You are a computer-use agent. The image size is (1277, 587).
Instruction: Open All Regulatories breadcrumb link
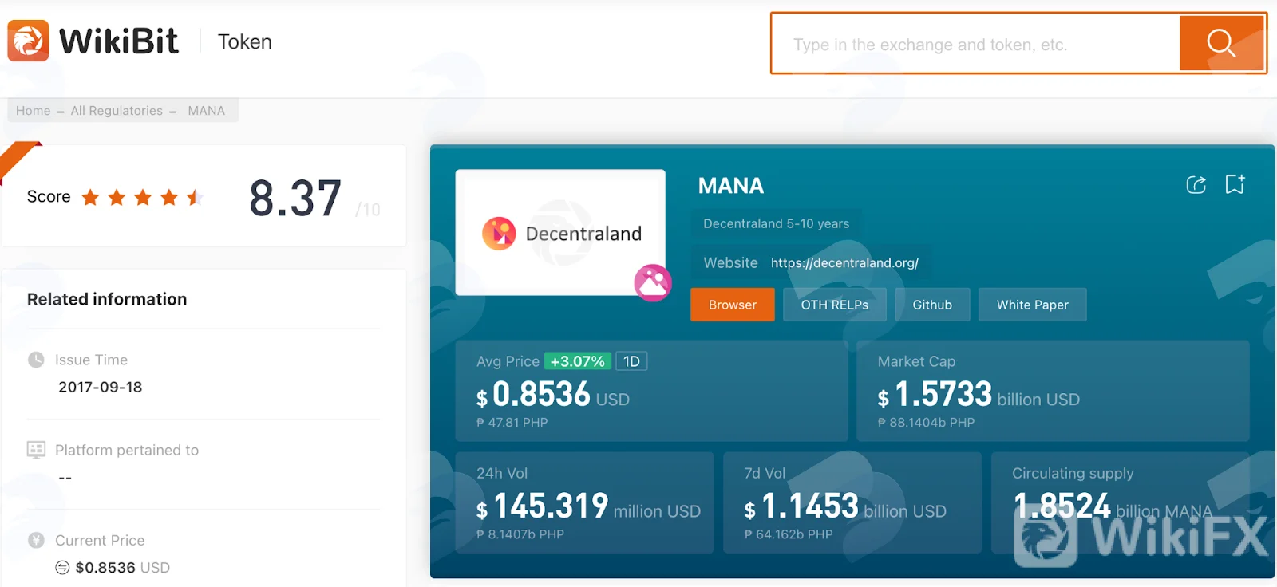(117, 111)
